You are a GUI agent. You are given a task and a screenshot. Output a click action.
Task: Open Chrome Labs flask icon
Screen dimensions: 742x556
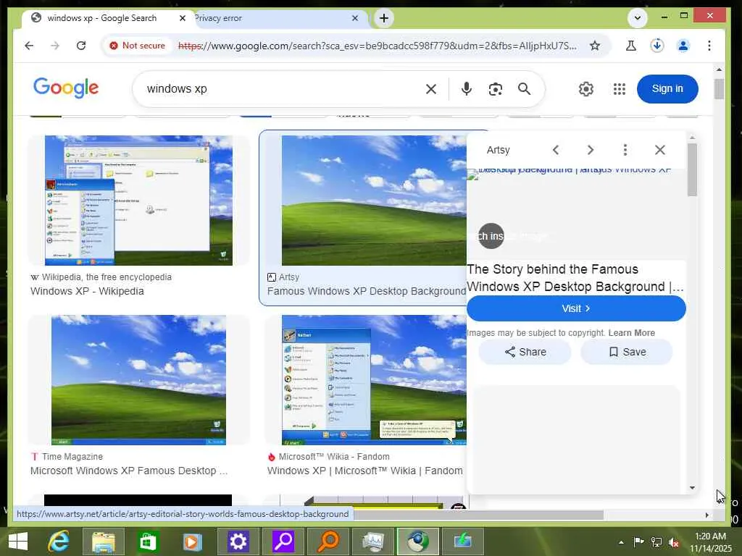pyautogui.click(x=631, y=46)
